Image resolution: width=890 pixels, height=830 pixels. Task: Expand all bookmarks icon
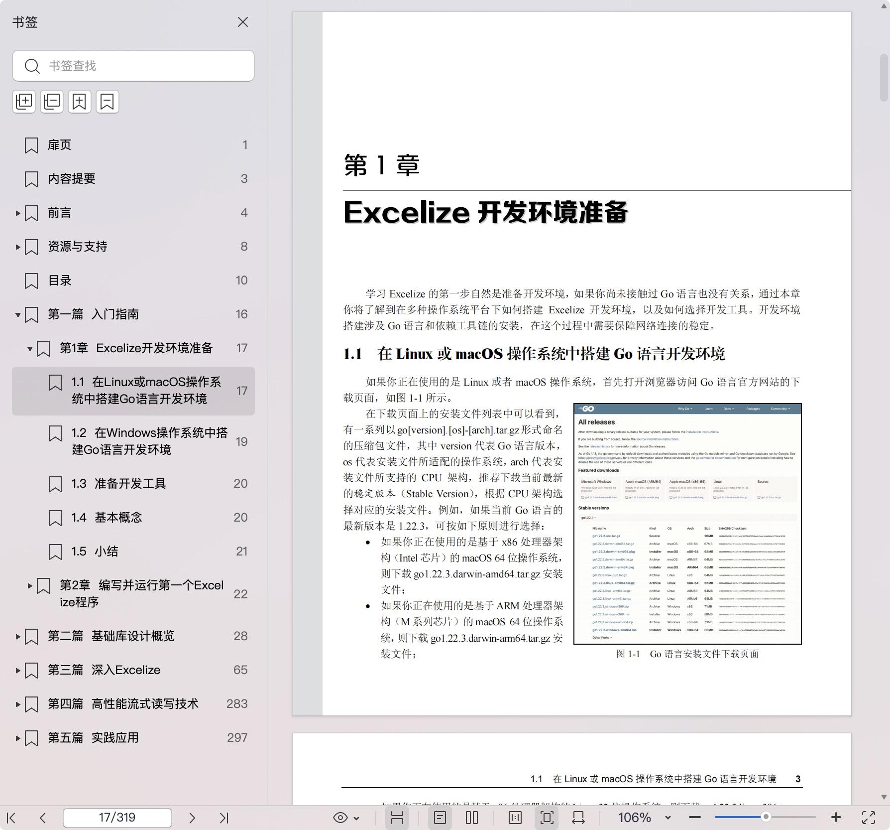click(x=24, y=102)
